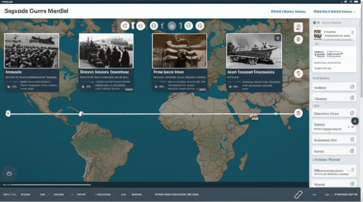
Task: Click the circular marker at timeline right end
Action: (x=298, y=113)
